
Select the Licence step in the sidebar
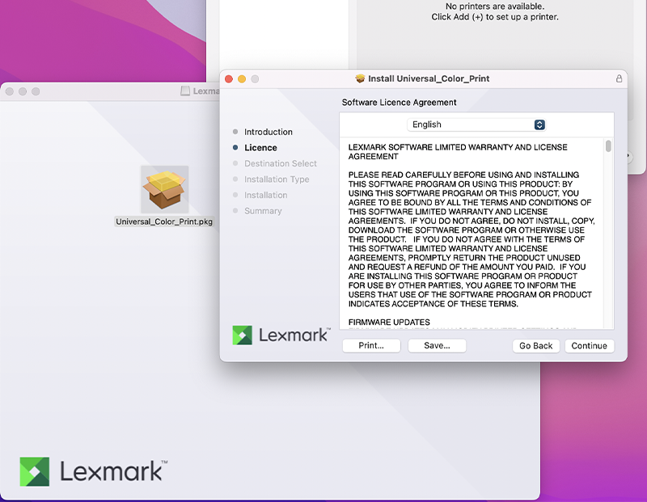click(x=260, y=148)
